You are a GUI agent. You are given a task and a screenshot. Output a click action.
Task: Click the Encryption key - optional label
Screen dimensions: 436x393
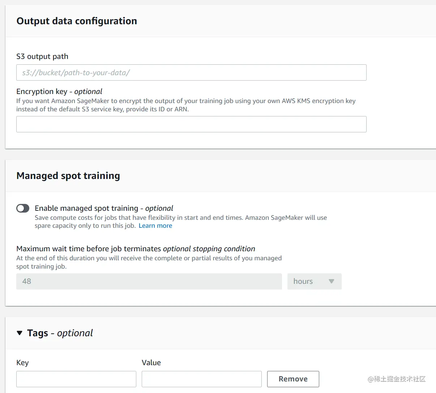coord(59,91)
